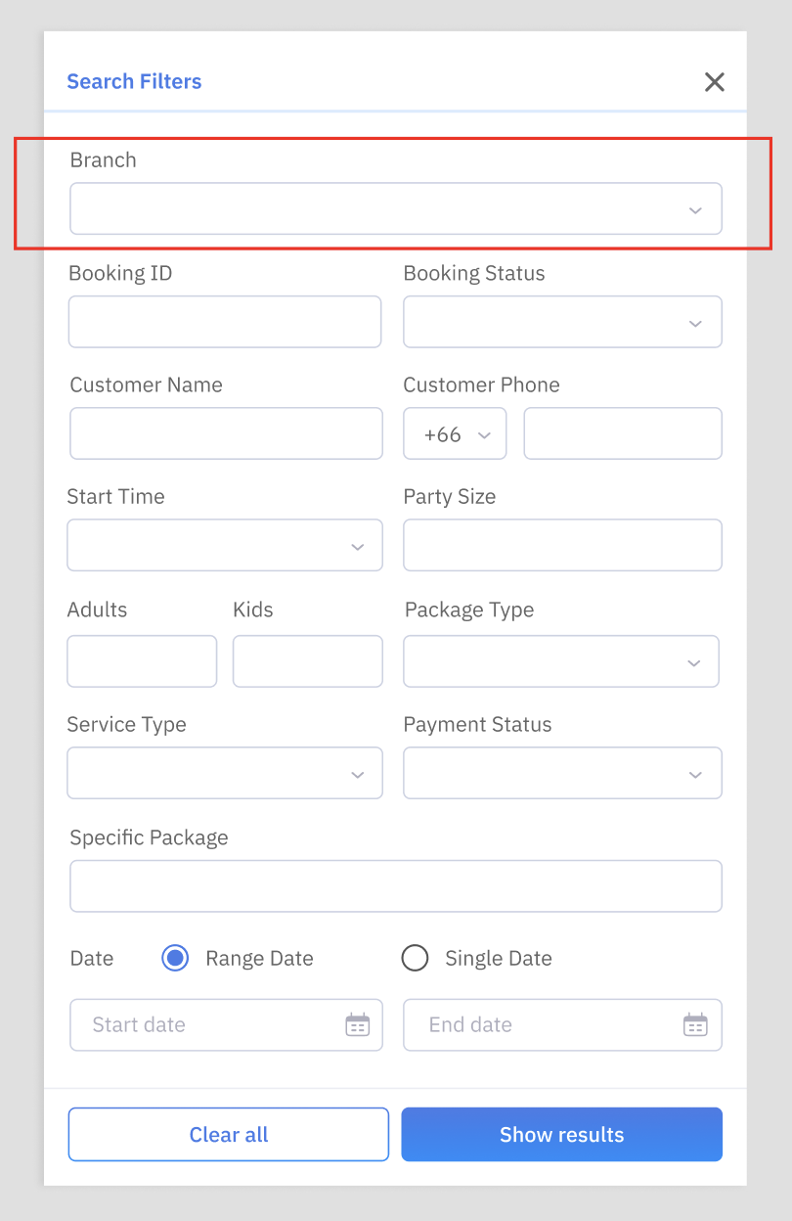Expand the Package Type dropdown
The image size is (792, 1221).
coord(561,661)
